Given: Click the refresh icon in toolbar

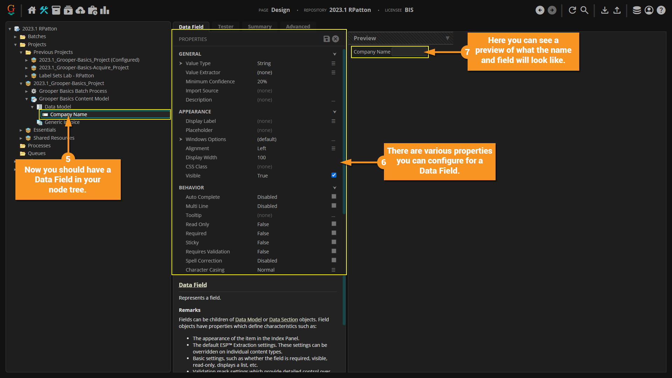Looking at the screenshot, I should pos(572,10).
